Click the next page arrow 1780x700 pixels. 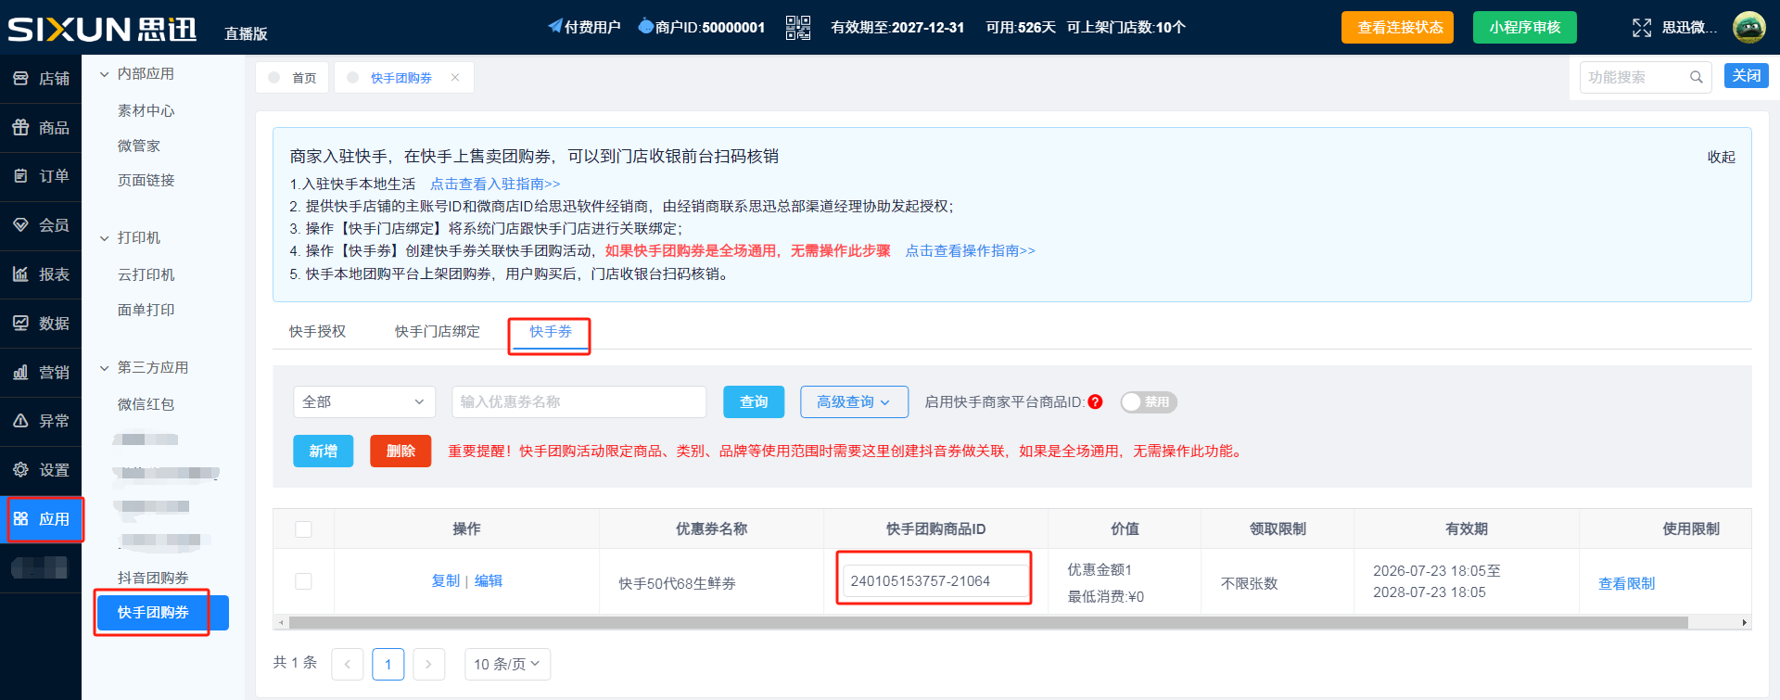(428, 664)
